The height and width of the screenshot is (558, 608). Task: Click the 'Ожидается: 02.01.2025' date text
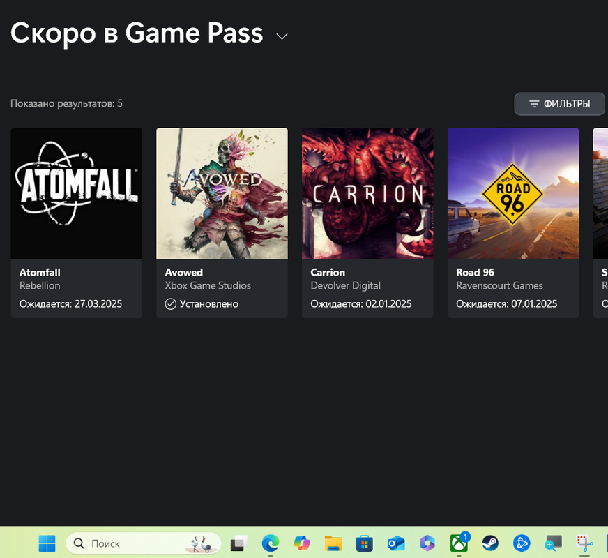click(361, 304)
